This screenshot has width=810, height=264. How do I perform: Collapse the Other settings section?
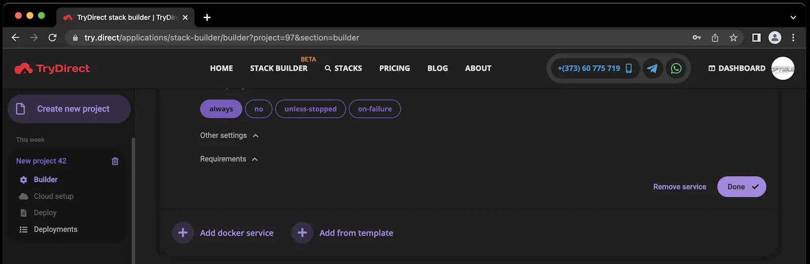pyautogui.click(x=229, y=136)
